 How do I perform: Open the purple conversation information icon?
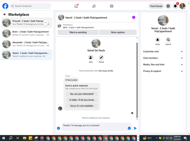point(134,17)
